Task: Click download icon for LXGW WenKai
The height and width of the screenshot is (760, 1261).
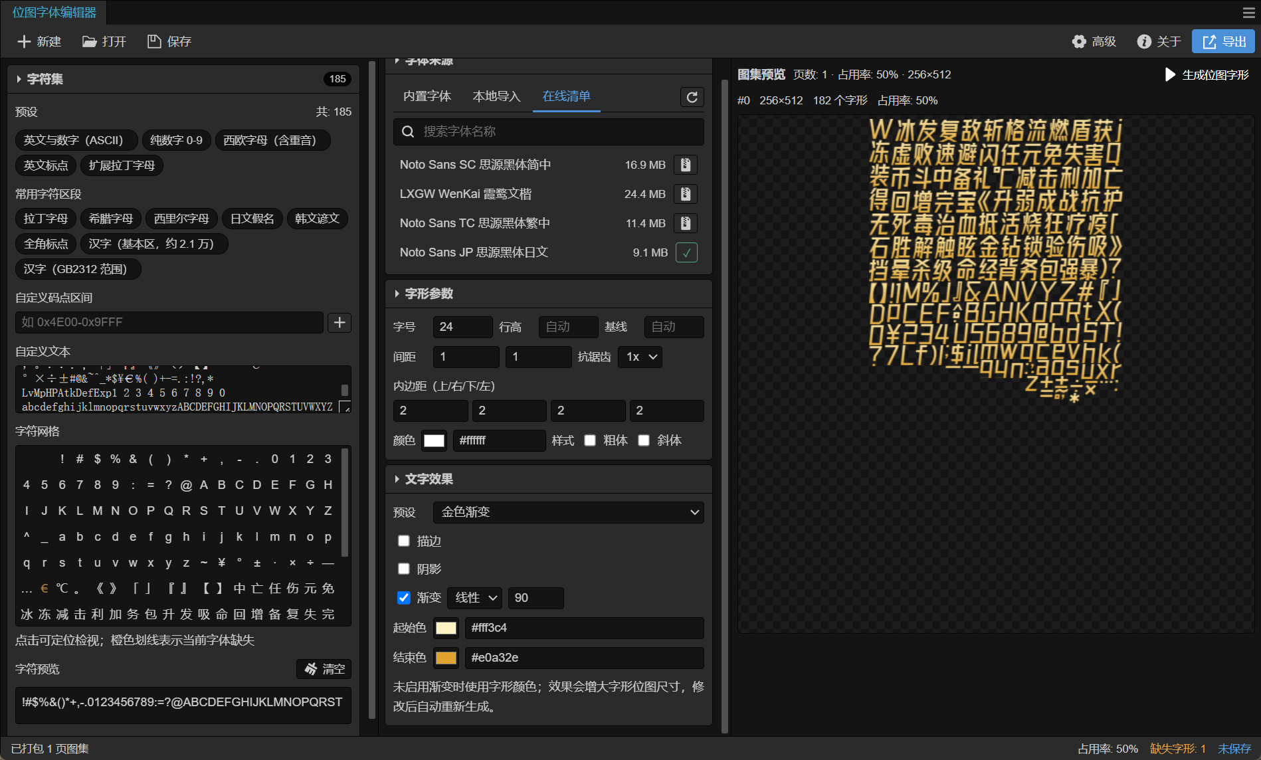Action: 686,194
